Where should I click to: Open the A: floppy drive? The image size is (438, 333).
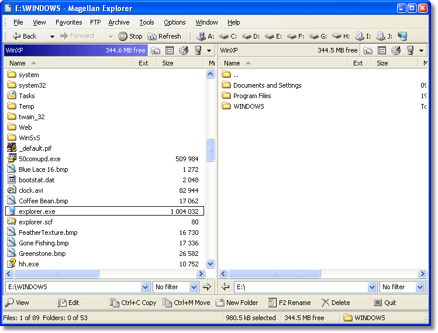click(x=206, y=36)
